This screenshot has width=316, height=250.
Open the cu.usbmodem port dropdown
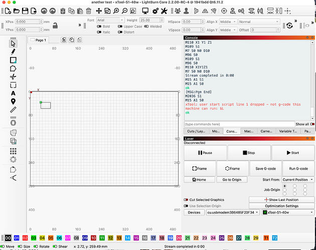(x=233, y=212)
